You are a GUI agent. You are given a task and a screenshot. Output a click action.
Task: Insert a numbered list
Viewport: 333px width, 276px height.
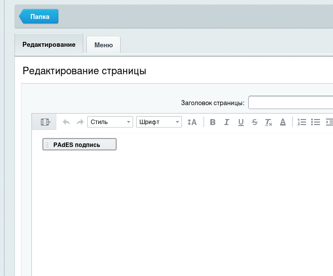coord(302,122)
